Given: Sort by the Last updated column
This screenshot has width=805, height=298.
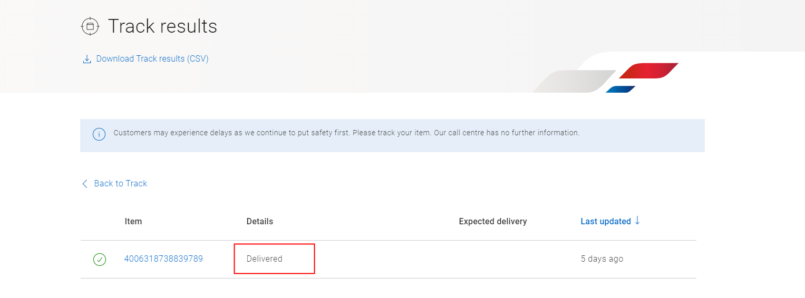Looking at the screenshot, I should point(606,222).
